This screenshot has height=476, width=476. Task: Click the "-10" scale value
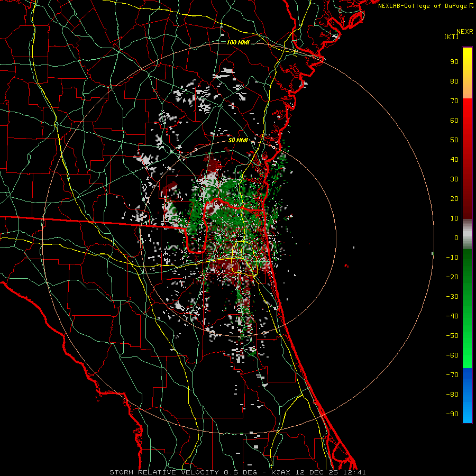coord(452,258)
